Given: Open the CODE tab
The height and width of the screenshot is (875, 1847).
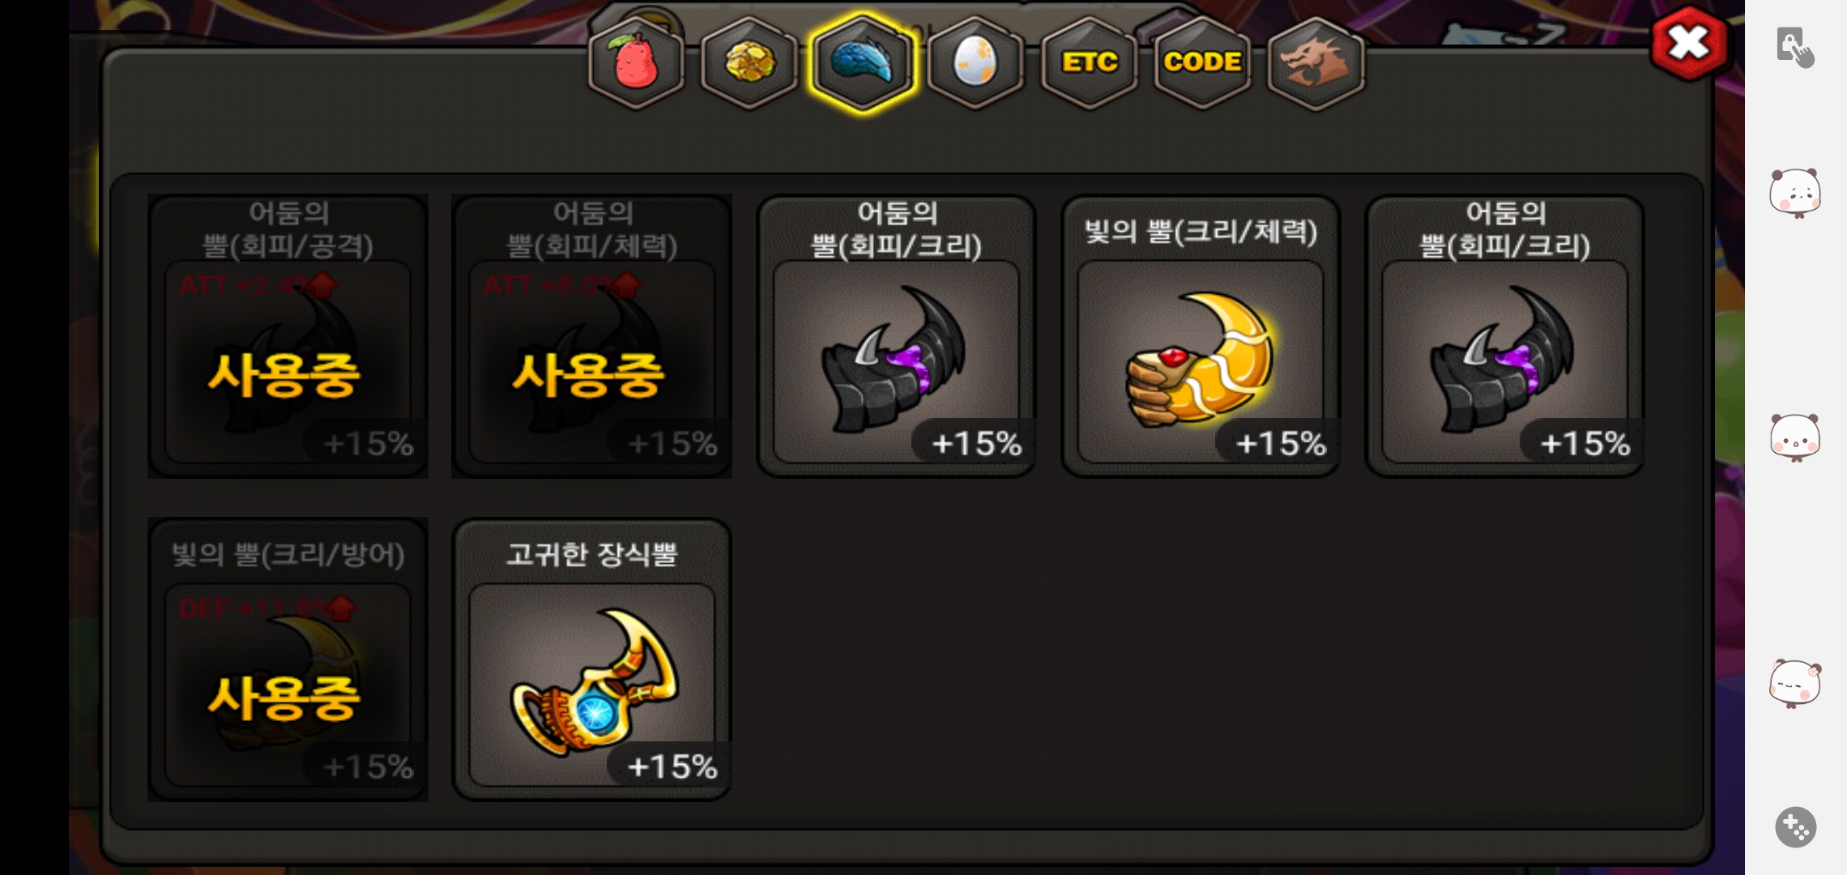Looking at the screenshot, I should pyautogui.click(x=1202, y=63).
